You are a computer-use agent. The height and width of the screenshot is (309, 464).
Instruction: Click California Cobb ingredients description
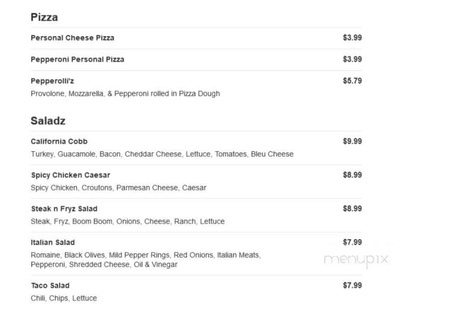click(x=162, y=154)
